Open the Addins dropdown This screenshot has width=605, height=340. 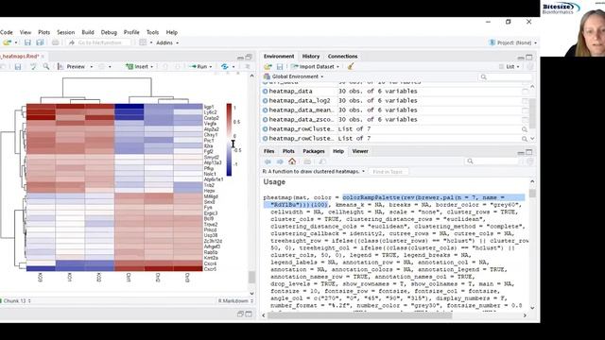[x=167, y=42]
